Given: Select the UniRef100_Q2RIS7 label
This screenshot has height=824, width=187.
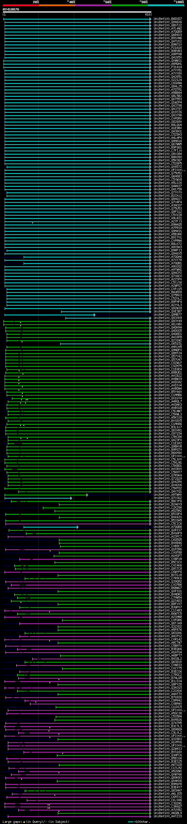Looking at the screenshot, I should tap(168, 530).
